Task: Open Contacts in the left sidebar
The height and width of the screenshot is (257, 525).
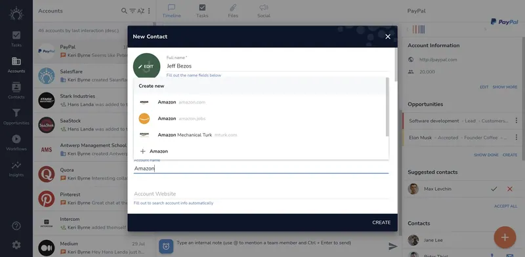Action: [x=16, y=90]
